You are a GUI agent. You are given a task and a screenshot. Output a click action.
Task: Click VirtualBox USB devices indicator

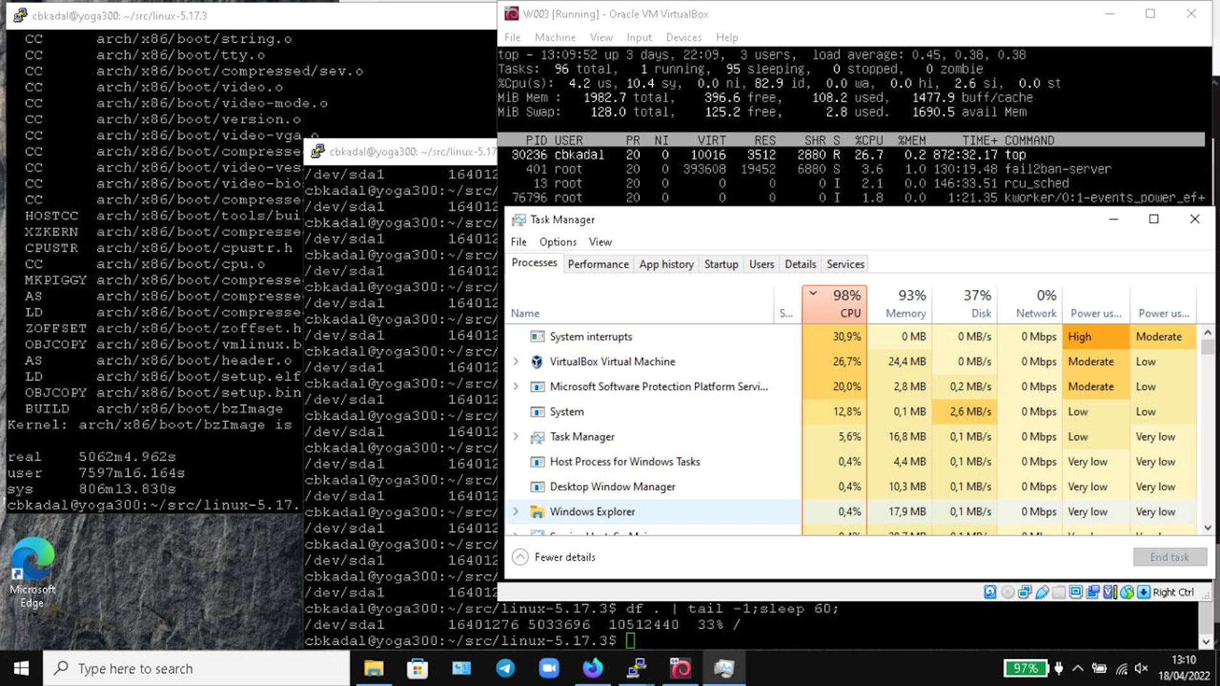point(1042,592)
